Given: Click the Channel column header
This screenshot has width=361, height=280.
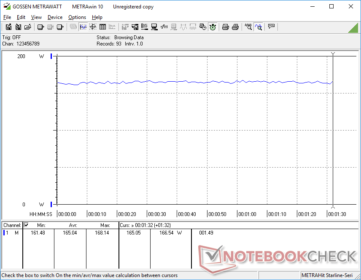Looking at the screenshot, I should (x=12, y=225).
